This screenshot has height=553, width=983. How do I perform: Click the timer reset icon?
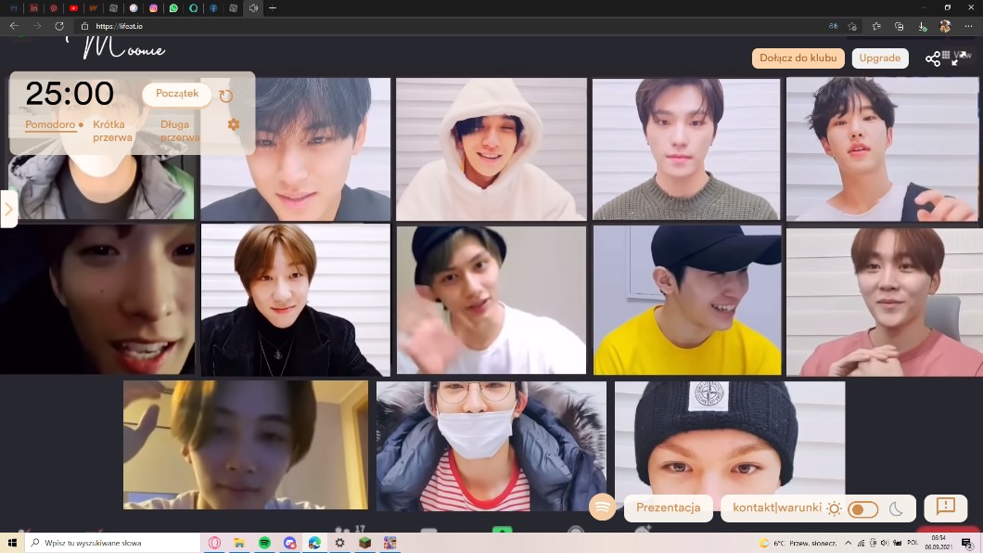(x=226, y=96)
